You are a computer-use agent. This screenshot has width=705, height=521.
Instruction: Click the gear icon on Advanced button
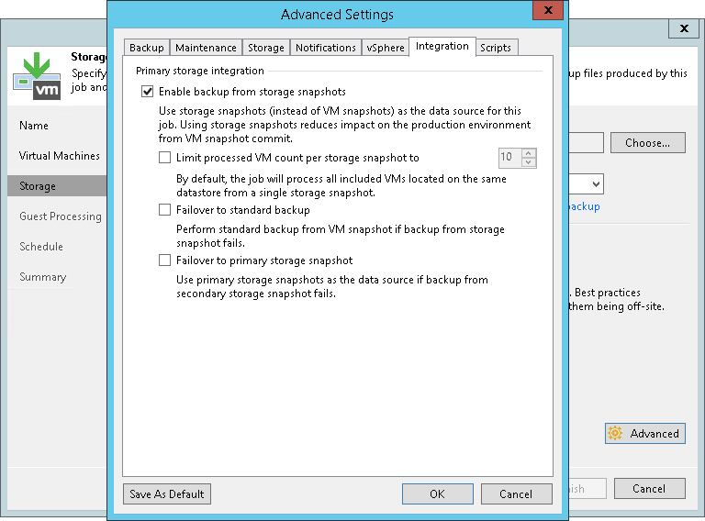tap(615, 434)
